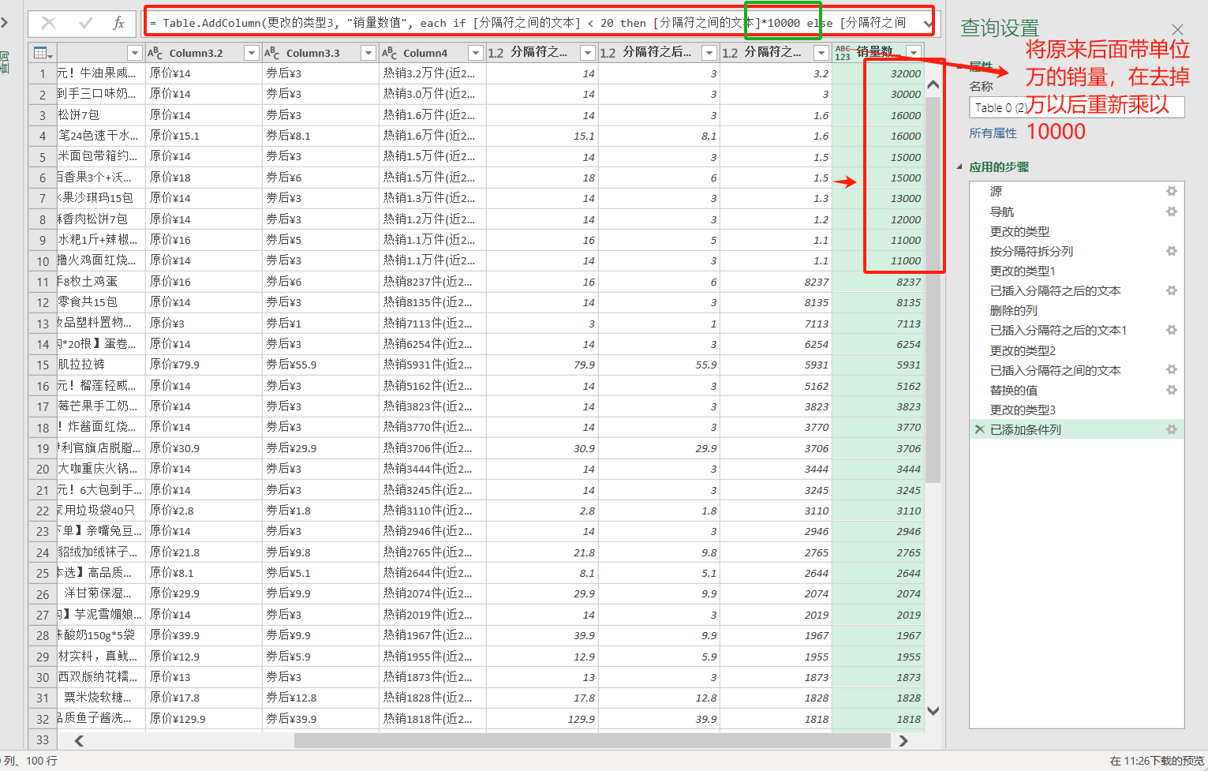
Task: Click the horizontal scrollbar thumb
Action: pos(592,740)
